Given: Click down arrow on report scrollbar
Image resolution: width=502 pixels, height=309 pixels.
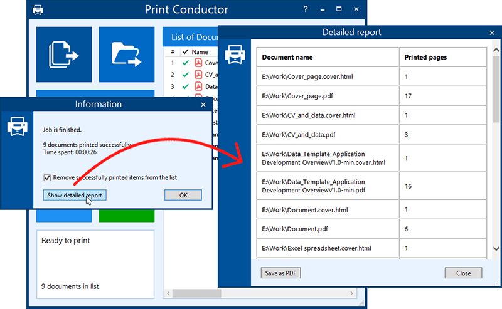Looking at the screenshot, I should tap(496, 249).
